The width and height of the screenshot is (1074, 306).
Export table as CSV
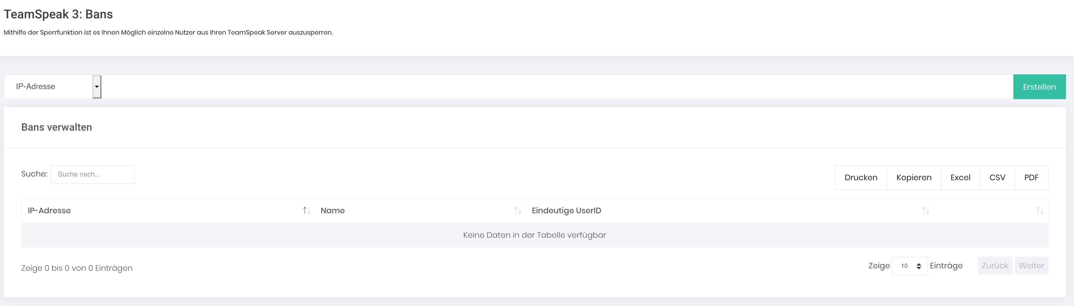(997, 177)
